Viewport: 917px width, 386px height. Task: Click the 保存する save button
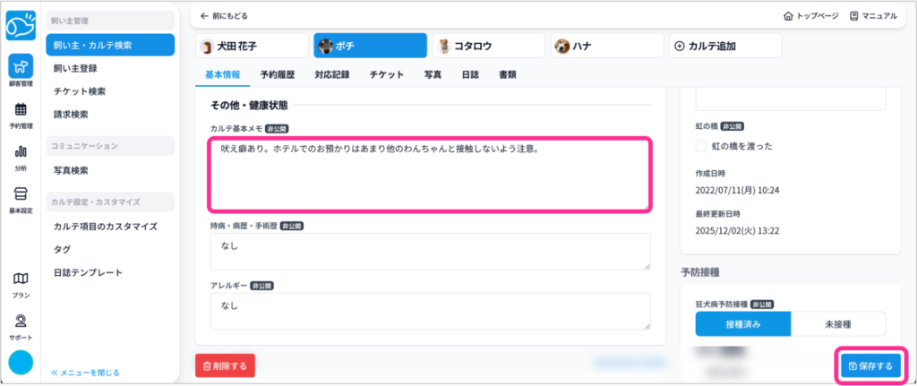coord(870,365)
